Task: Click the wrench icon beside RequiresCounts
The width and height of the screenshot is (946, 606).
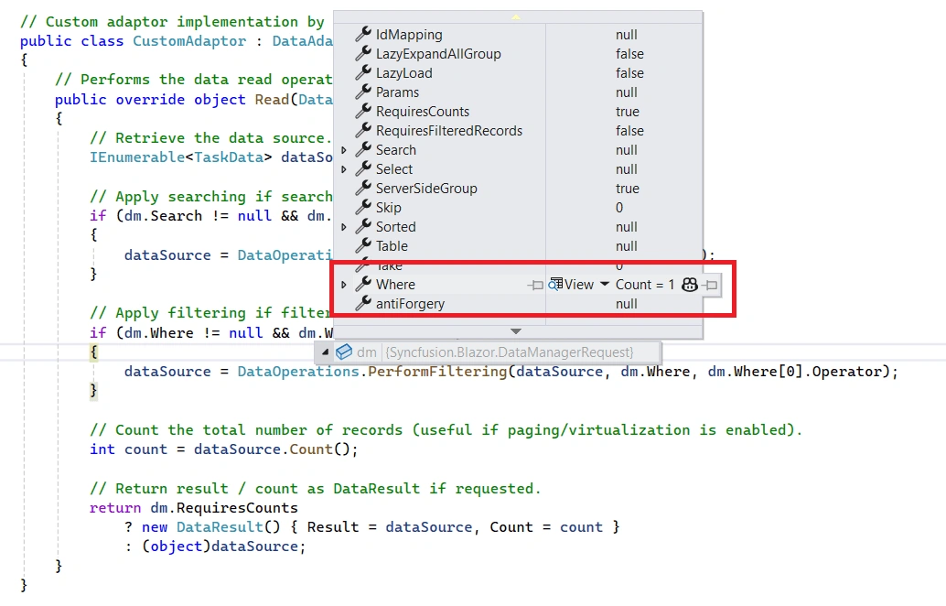Action: 362,112
